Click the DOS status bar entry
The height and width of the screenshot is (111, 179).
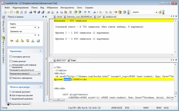pos(127,108)
